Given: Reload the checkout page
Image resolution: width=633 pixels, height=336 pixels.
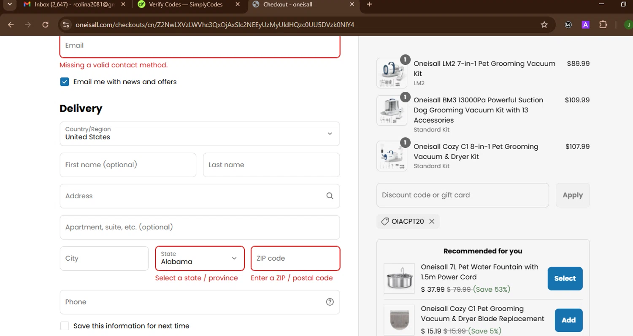Looking at the screenshot, I should coord(46,25).
